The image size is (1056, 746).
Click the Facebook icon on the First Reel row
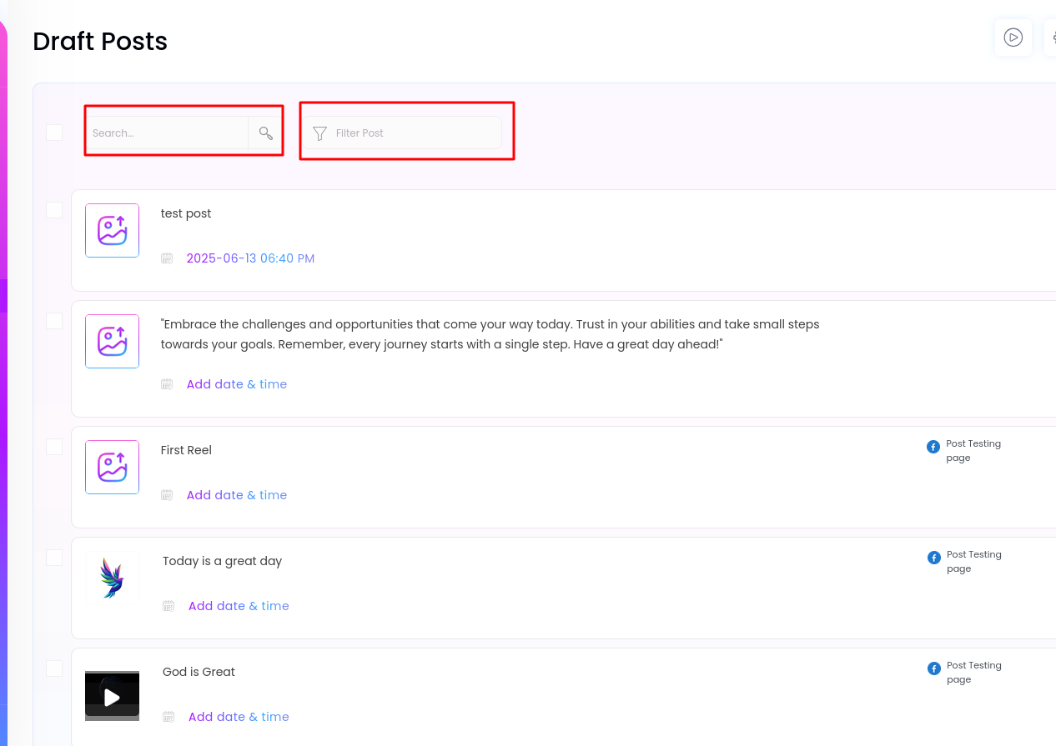point(933,447)
